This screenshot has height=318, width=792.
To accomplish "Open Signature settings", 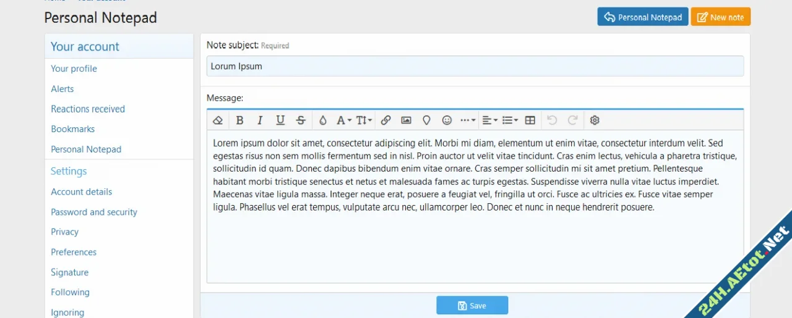I will 69,272.
